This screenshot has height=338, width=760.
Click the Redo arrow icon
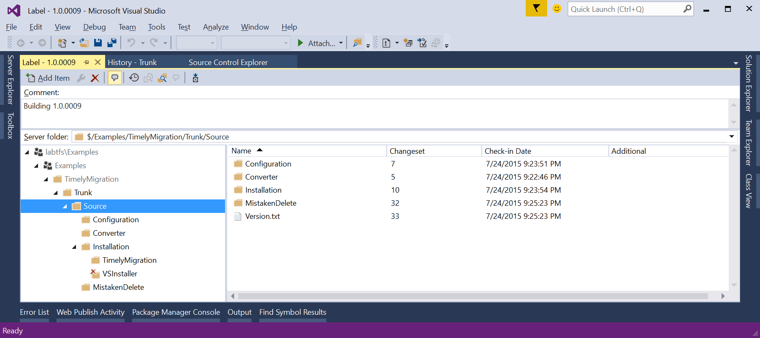pos(154,43)
